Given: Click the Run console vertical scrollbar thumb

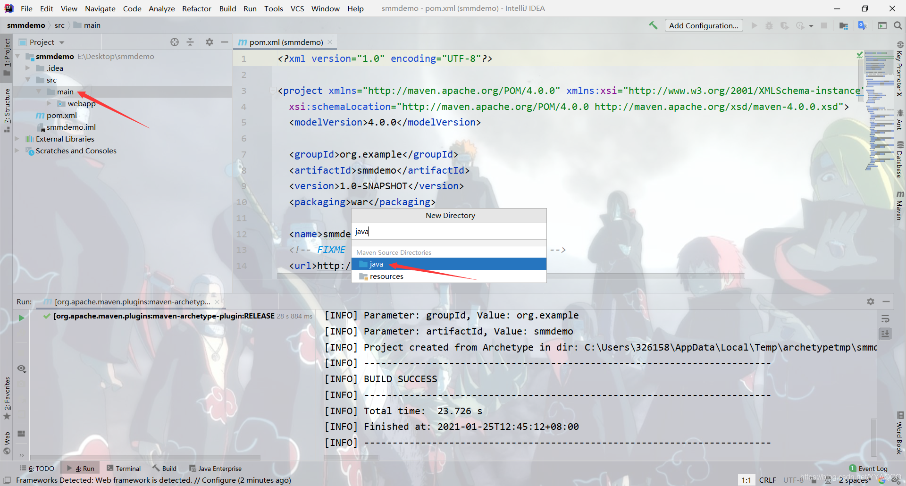Looking at the screenshot, I should pos(874,436).
